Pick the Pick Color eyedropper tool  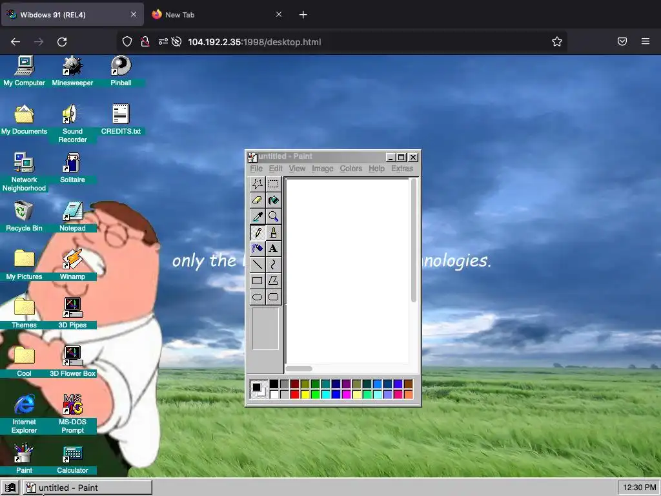click(257, 216)
